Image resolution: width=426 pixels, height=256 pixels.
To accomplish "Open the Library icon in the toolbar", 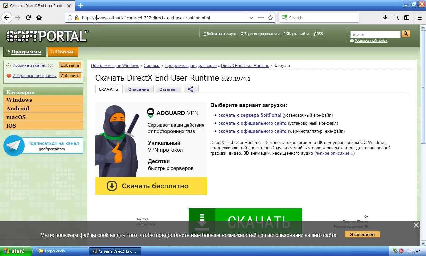I will [396, 18].
